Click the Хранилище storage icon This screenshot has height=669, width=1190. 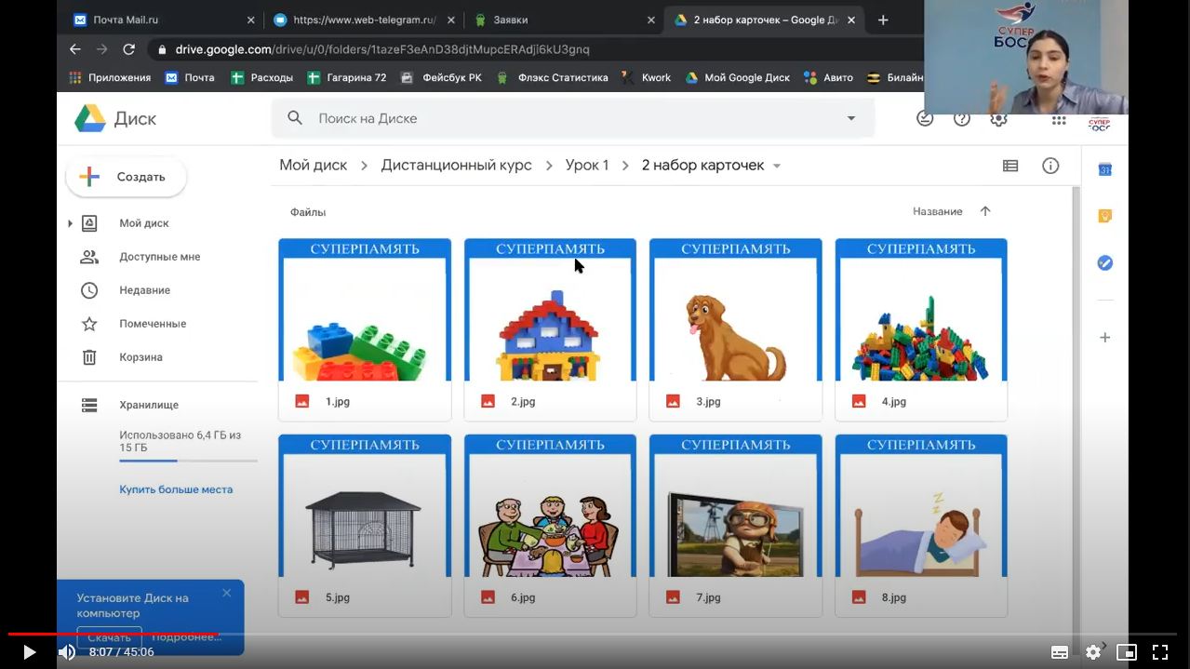pos(89,405)
